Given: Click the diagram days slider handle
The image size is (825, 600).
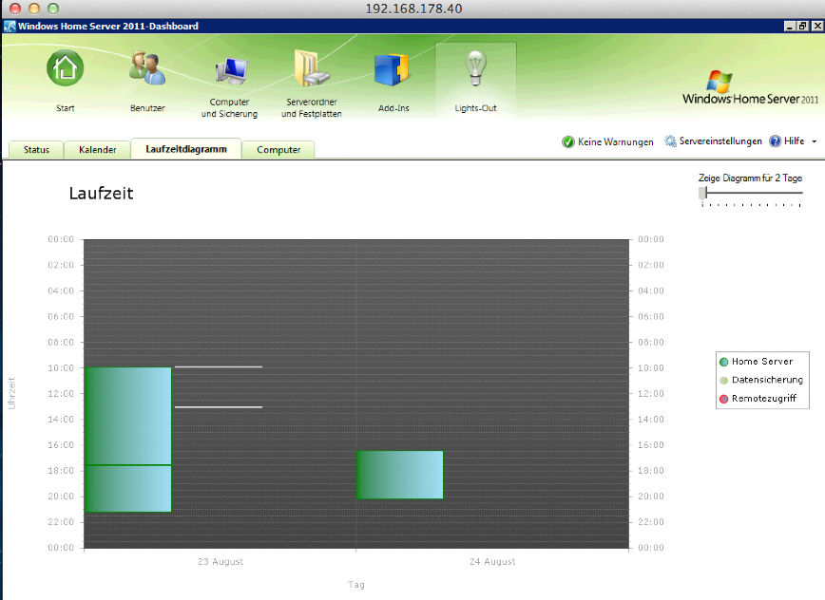Looking at the screenshot, I should point(702,193).
